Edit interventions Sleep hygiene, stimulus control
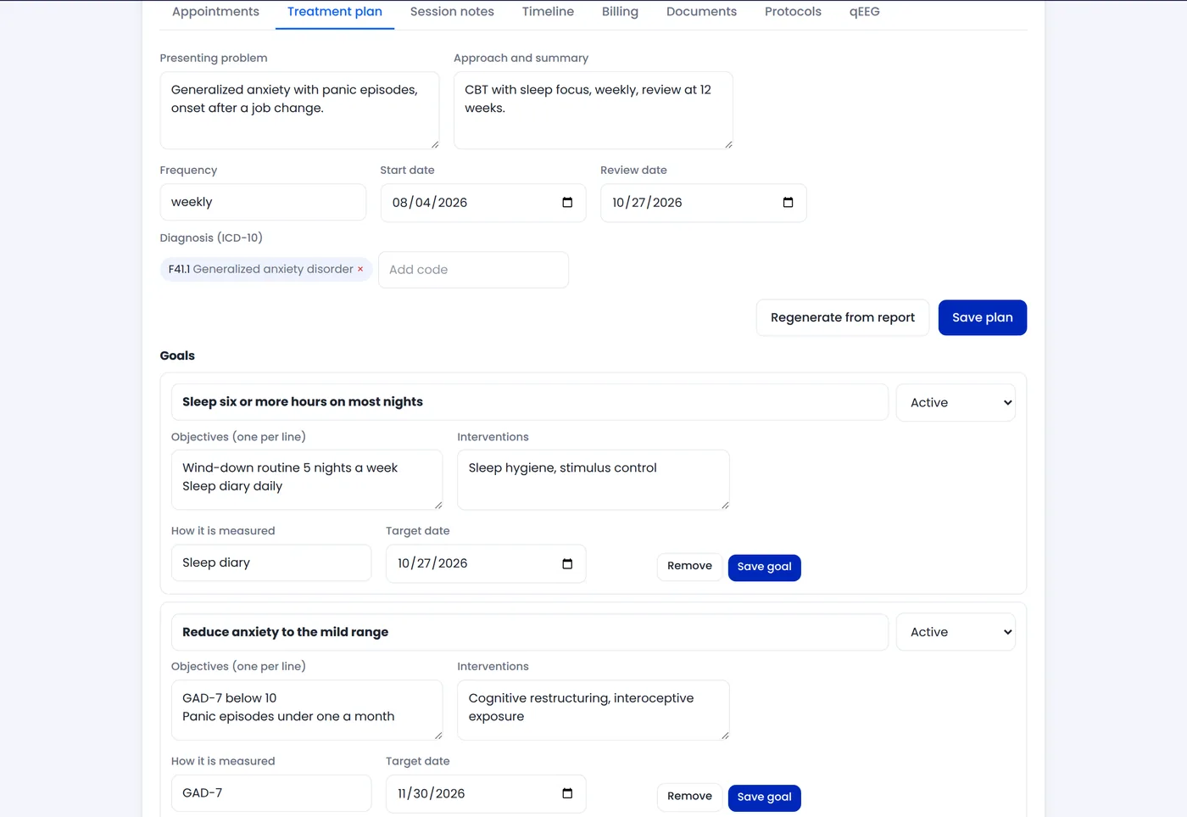Viewport: 1187px width, 817px height. (593, 480)
